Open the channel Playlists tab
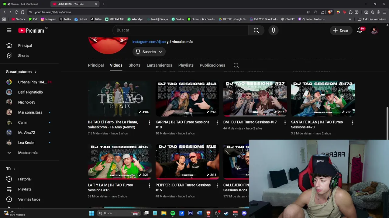Screen dimensions: 389x218 click(186, 65)
